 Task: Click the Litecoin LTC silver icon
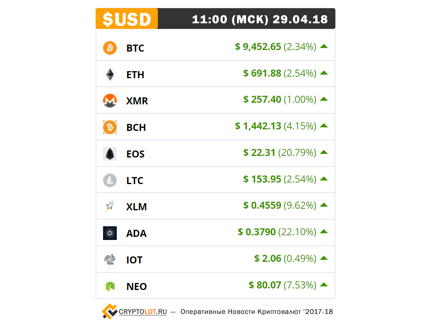pyautogui.click(x=110, y=180)
